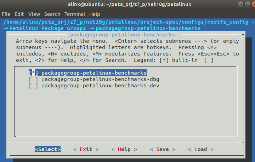Screen dimensions: 255x162
Task: Click the < Load > button
Action: click(x=201, y=149)
